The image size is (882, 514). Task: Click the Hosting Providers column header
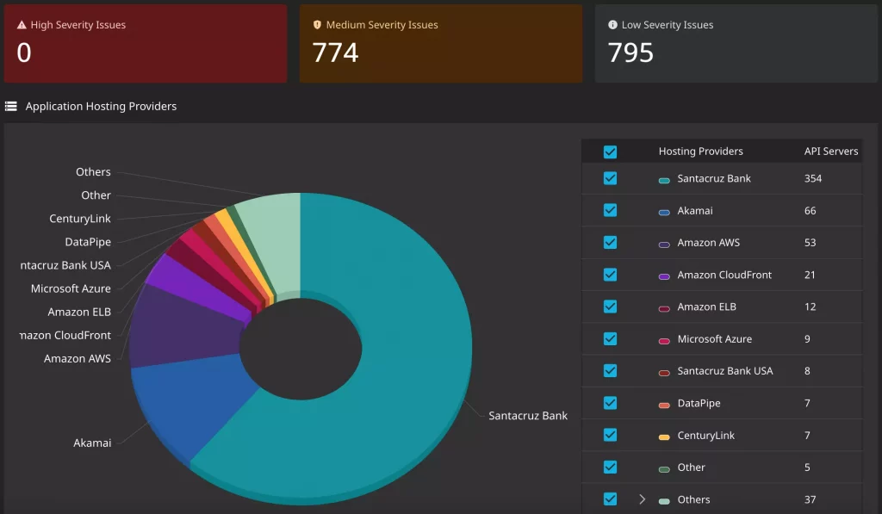pyautogui.click(x=701, y=152)
